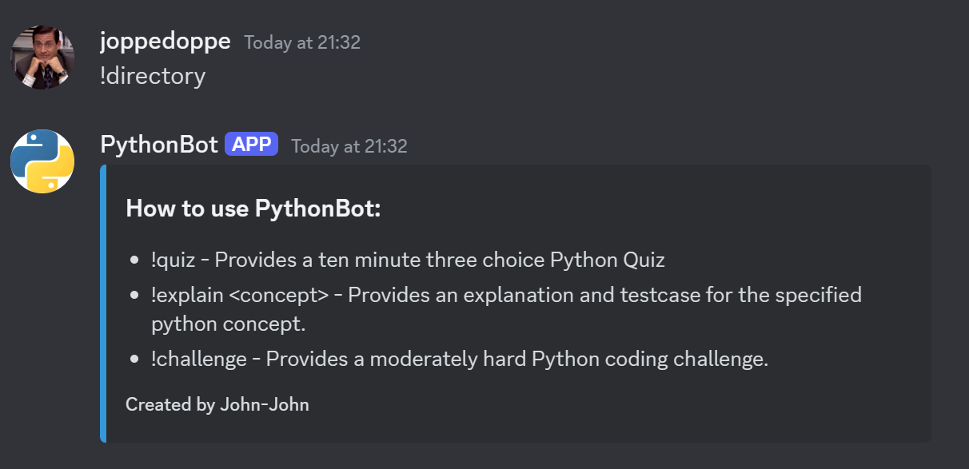Viewport: 969px width, 469px height.
Task: Click the !challenge command list item
Action: click(x=459, y=359)
